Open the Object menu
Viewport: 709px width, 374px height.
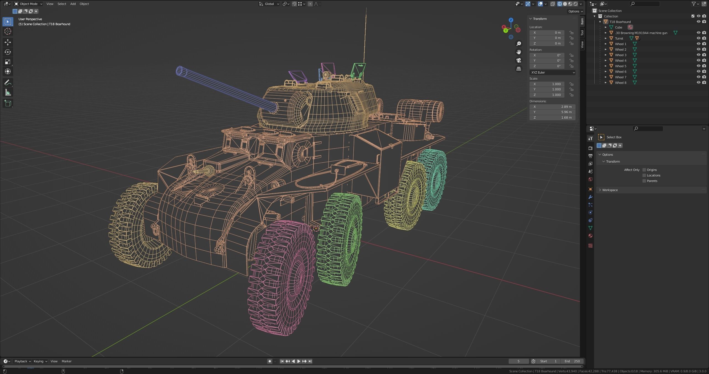[84, 4]
